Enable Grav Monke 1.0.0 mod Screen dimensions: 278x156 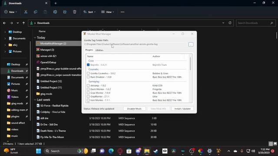88,93
